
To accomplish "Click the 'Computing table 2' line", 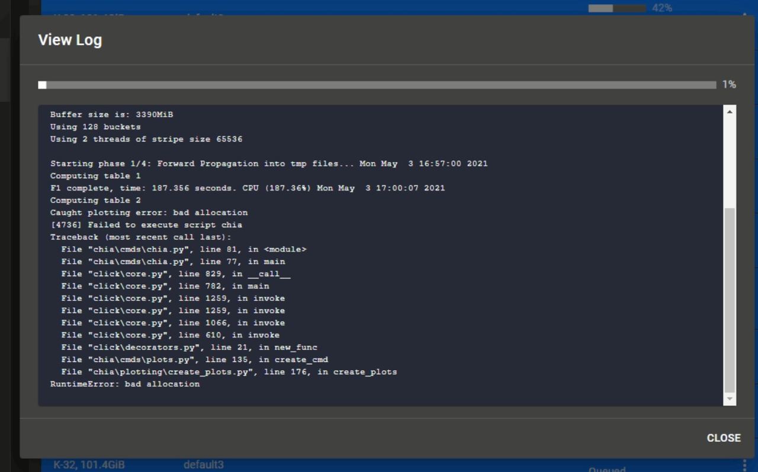I will pyautogui.click(x=95, y=200).
